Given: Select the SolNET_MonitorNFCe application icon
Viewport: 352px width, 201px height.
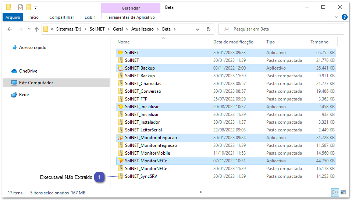Looking at the screenshot, I should (x=121, y=161).
